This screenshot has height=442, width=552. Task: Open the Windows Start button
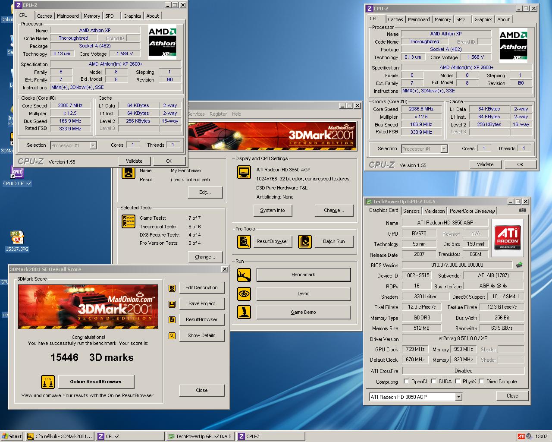[12, 436]
